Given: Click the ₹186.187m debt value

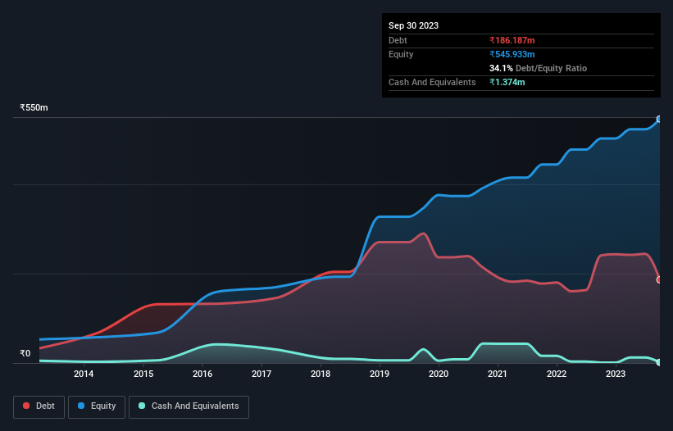Looking at the screenshot, I should (x=512, y=40).
